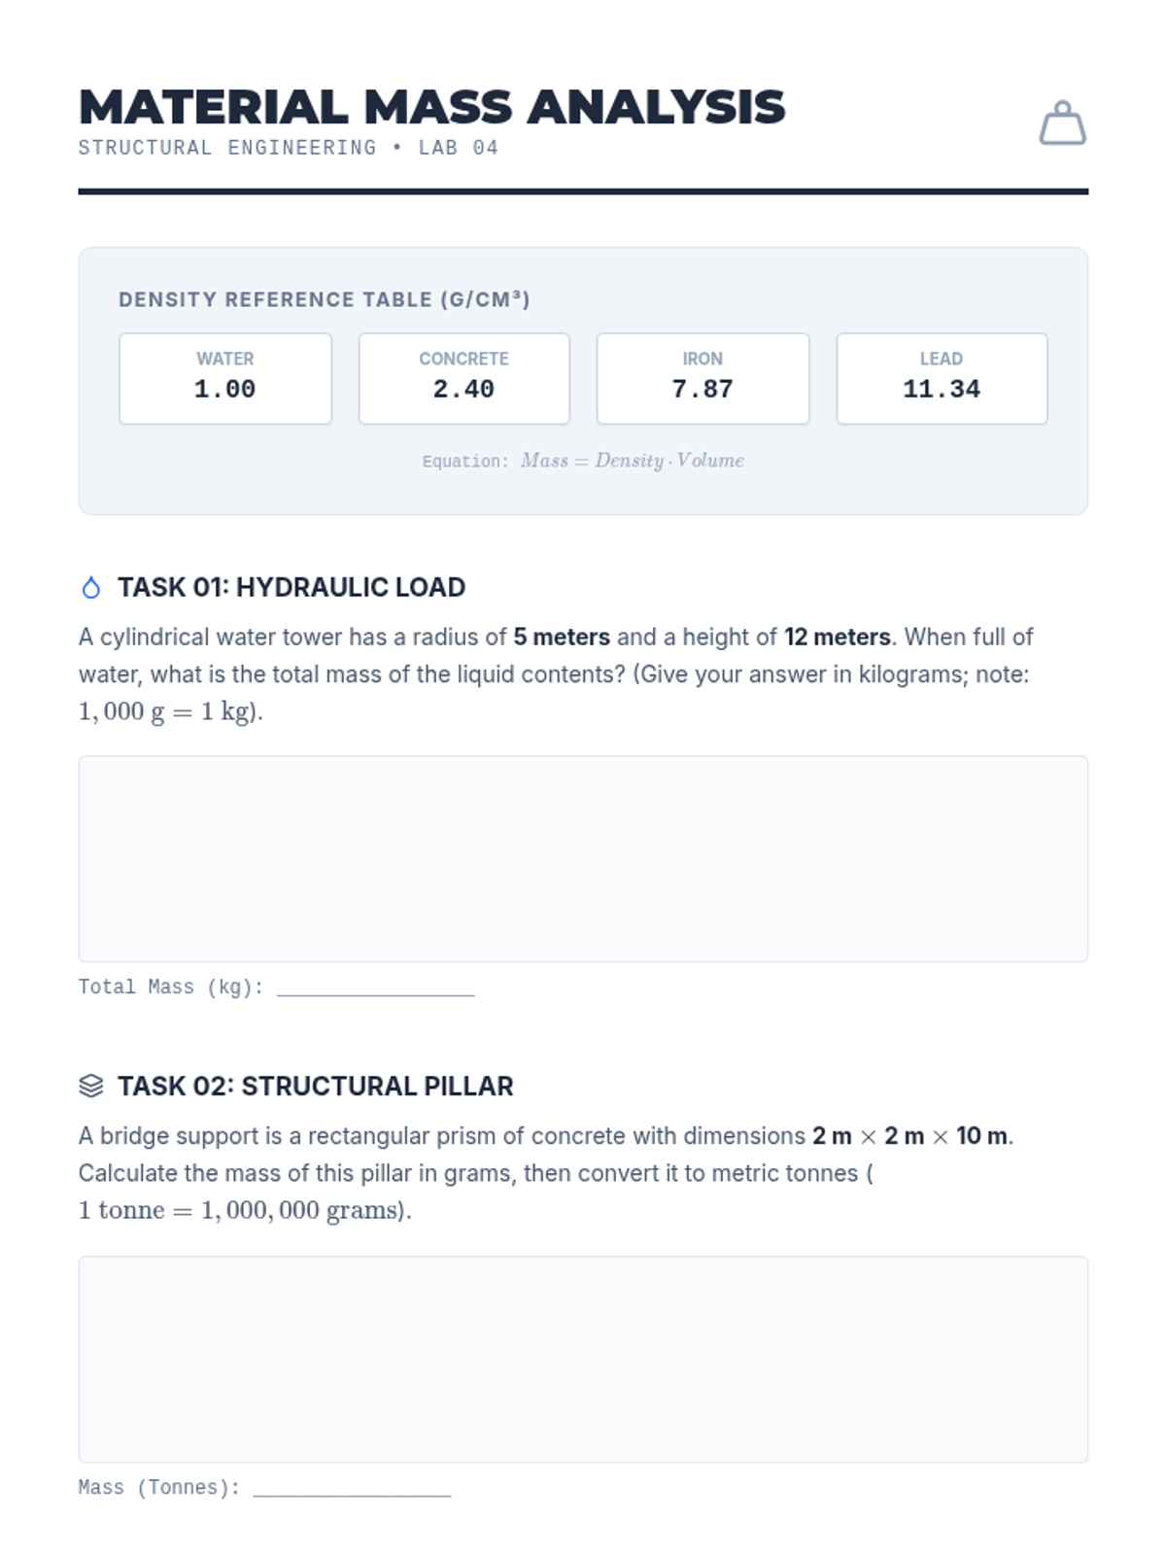Click the '1 tonne = 1,000,000 grams' note
The width and height of the screenshot is (1166, 1555).
point(243,1210)
